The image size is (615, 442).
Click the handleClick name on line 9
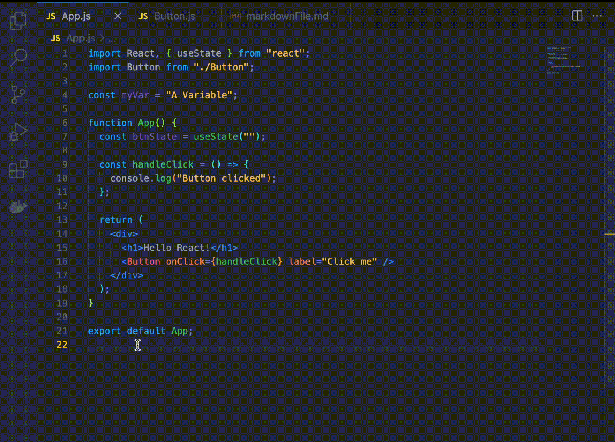[163, 164]
